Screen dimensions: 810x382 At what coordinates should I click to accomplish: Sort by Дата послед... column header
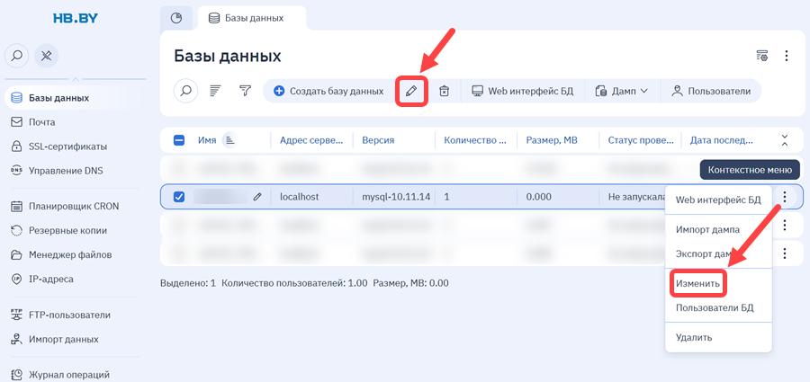point(722,140)
